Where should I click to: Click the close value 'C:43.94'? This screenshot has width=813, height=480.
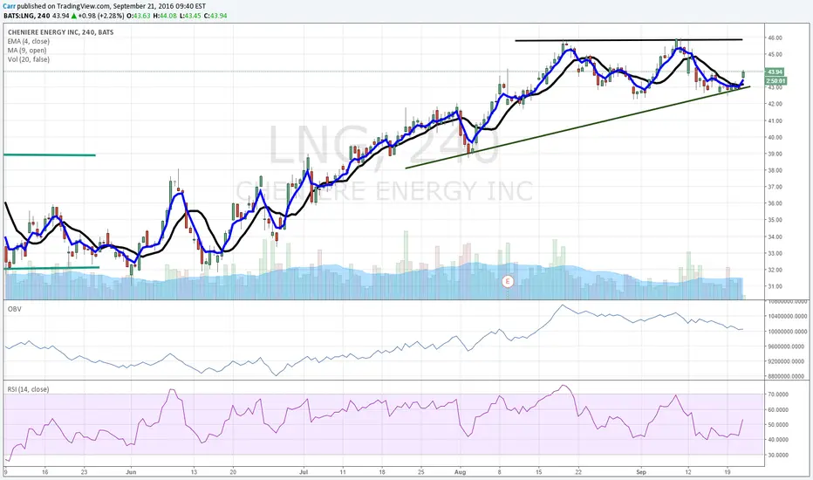215,16
